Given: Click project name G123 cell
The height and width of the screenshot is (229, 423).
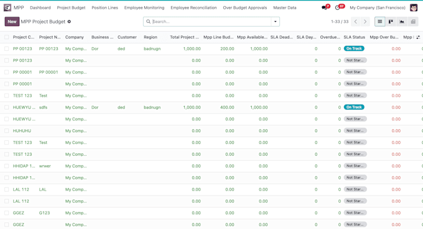Looking at the screenshot, I should [x=45, y=213].
